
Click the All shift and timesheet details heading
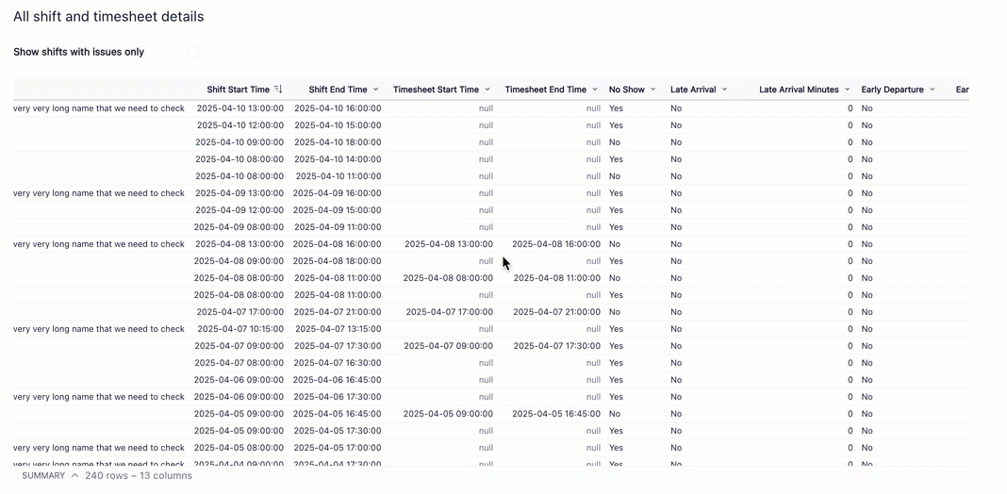[108, 17]
